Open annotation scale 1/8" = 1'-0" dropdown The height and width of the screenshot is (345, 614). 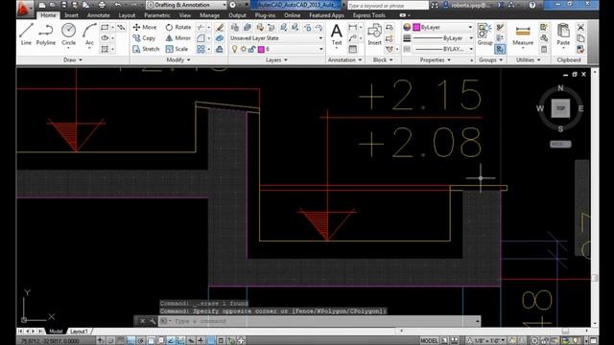tap(485, 341)
